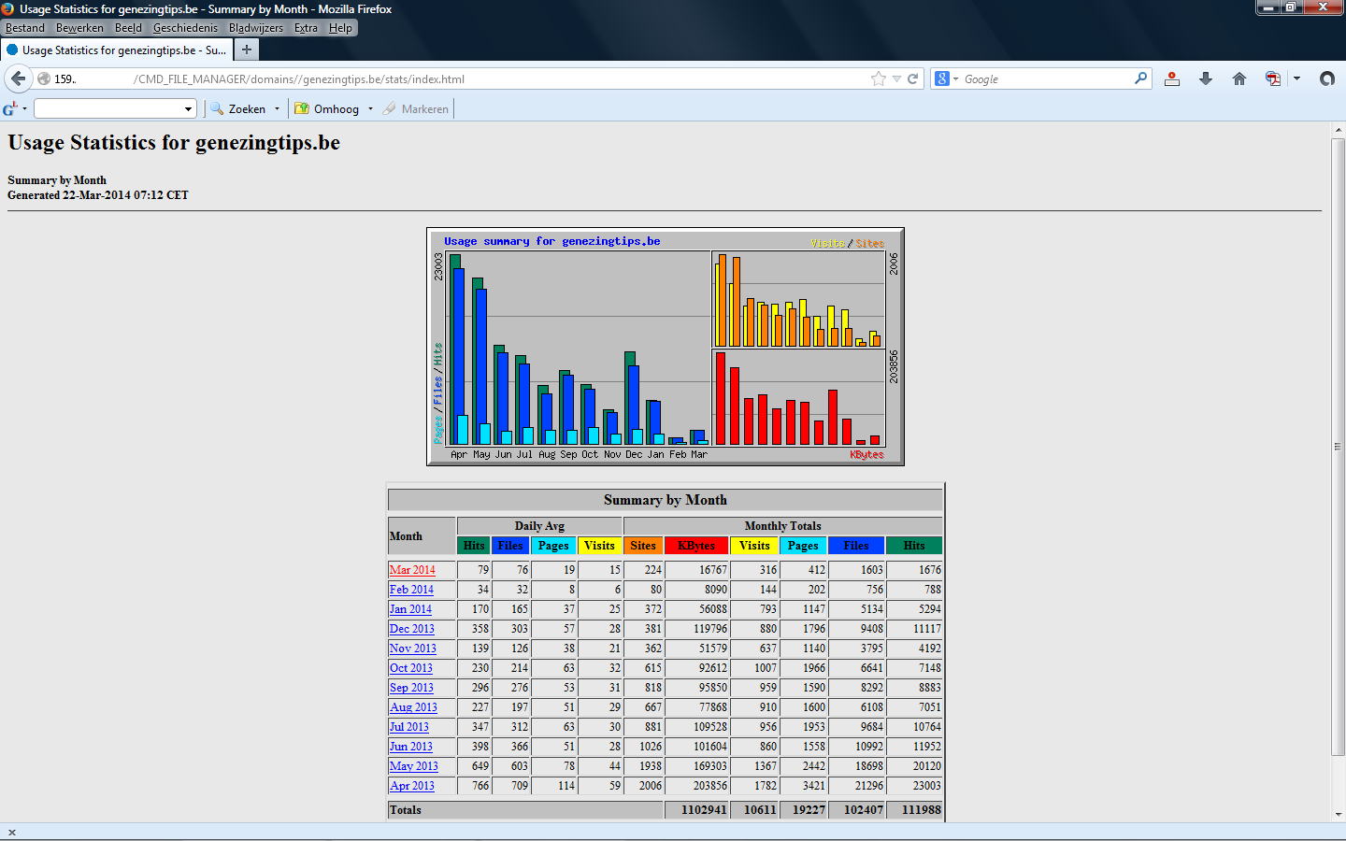Open the URL history dropdown arrow

click(x=897, y=78)
